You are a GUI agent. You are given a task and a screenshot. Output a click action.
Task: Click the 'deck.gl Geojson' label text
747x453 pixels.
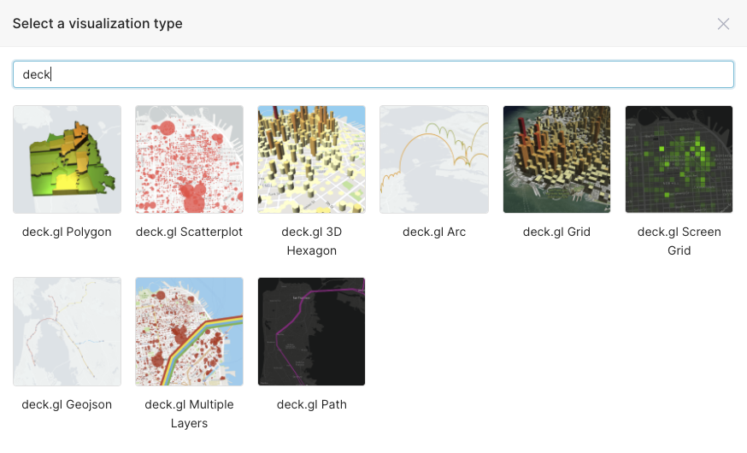pyautogui.click(x=67, y=404)
